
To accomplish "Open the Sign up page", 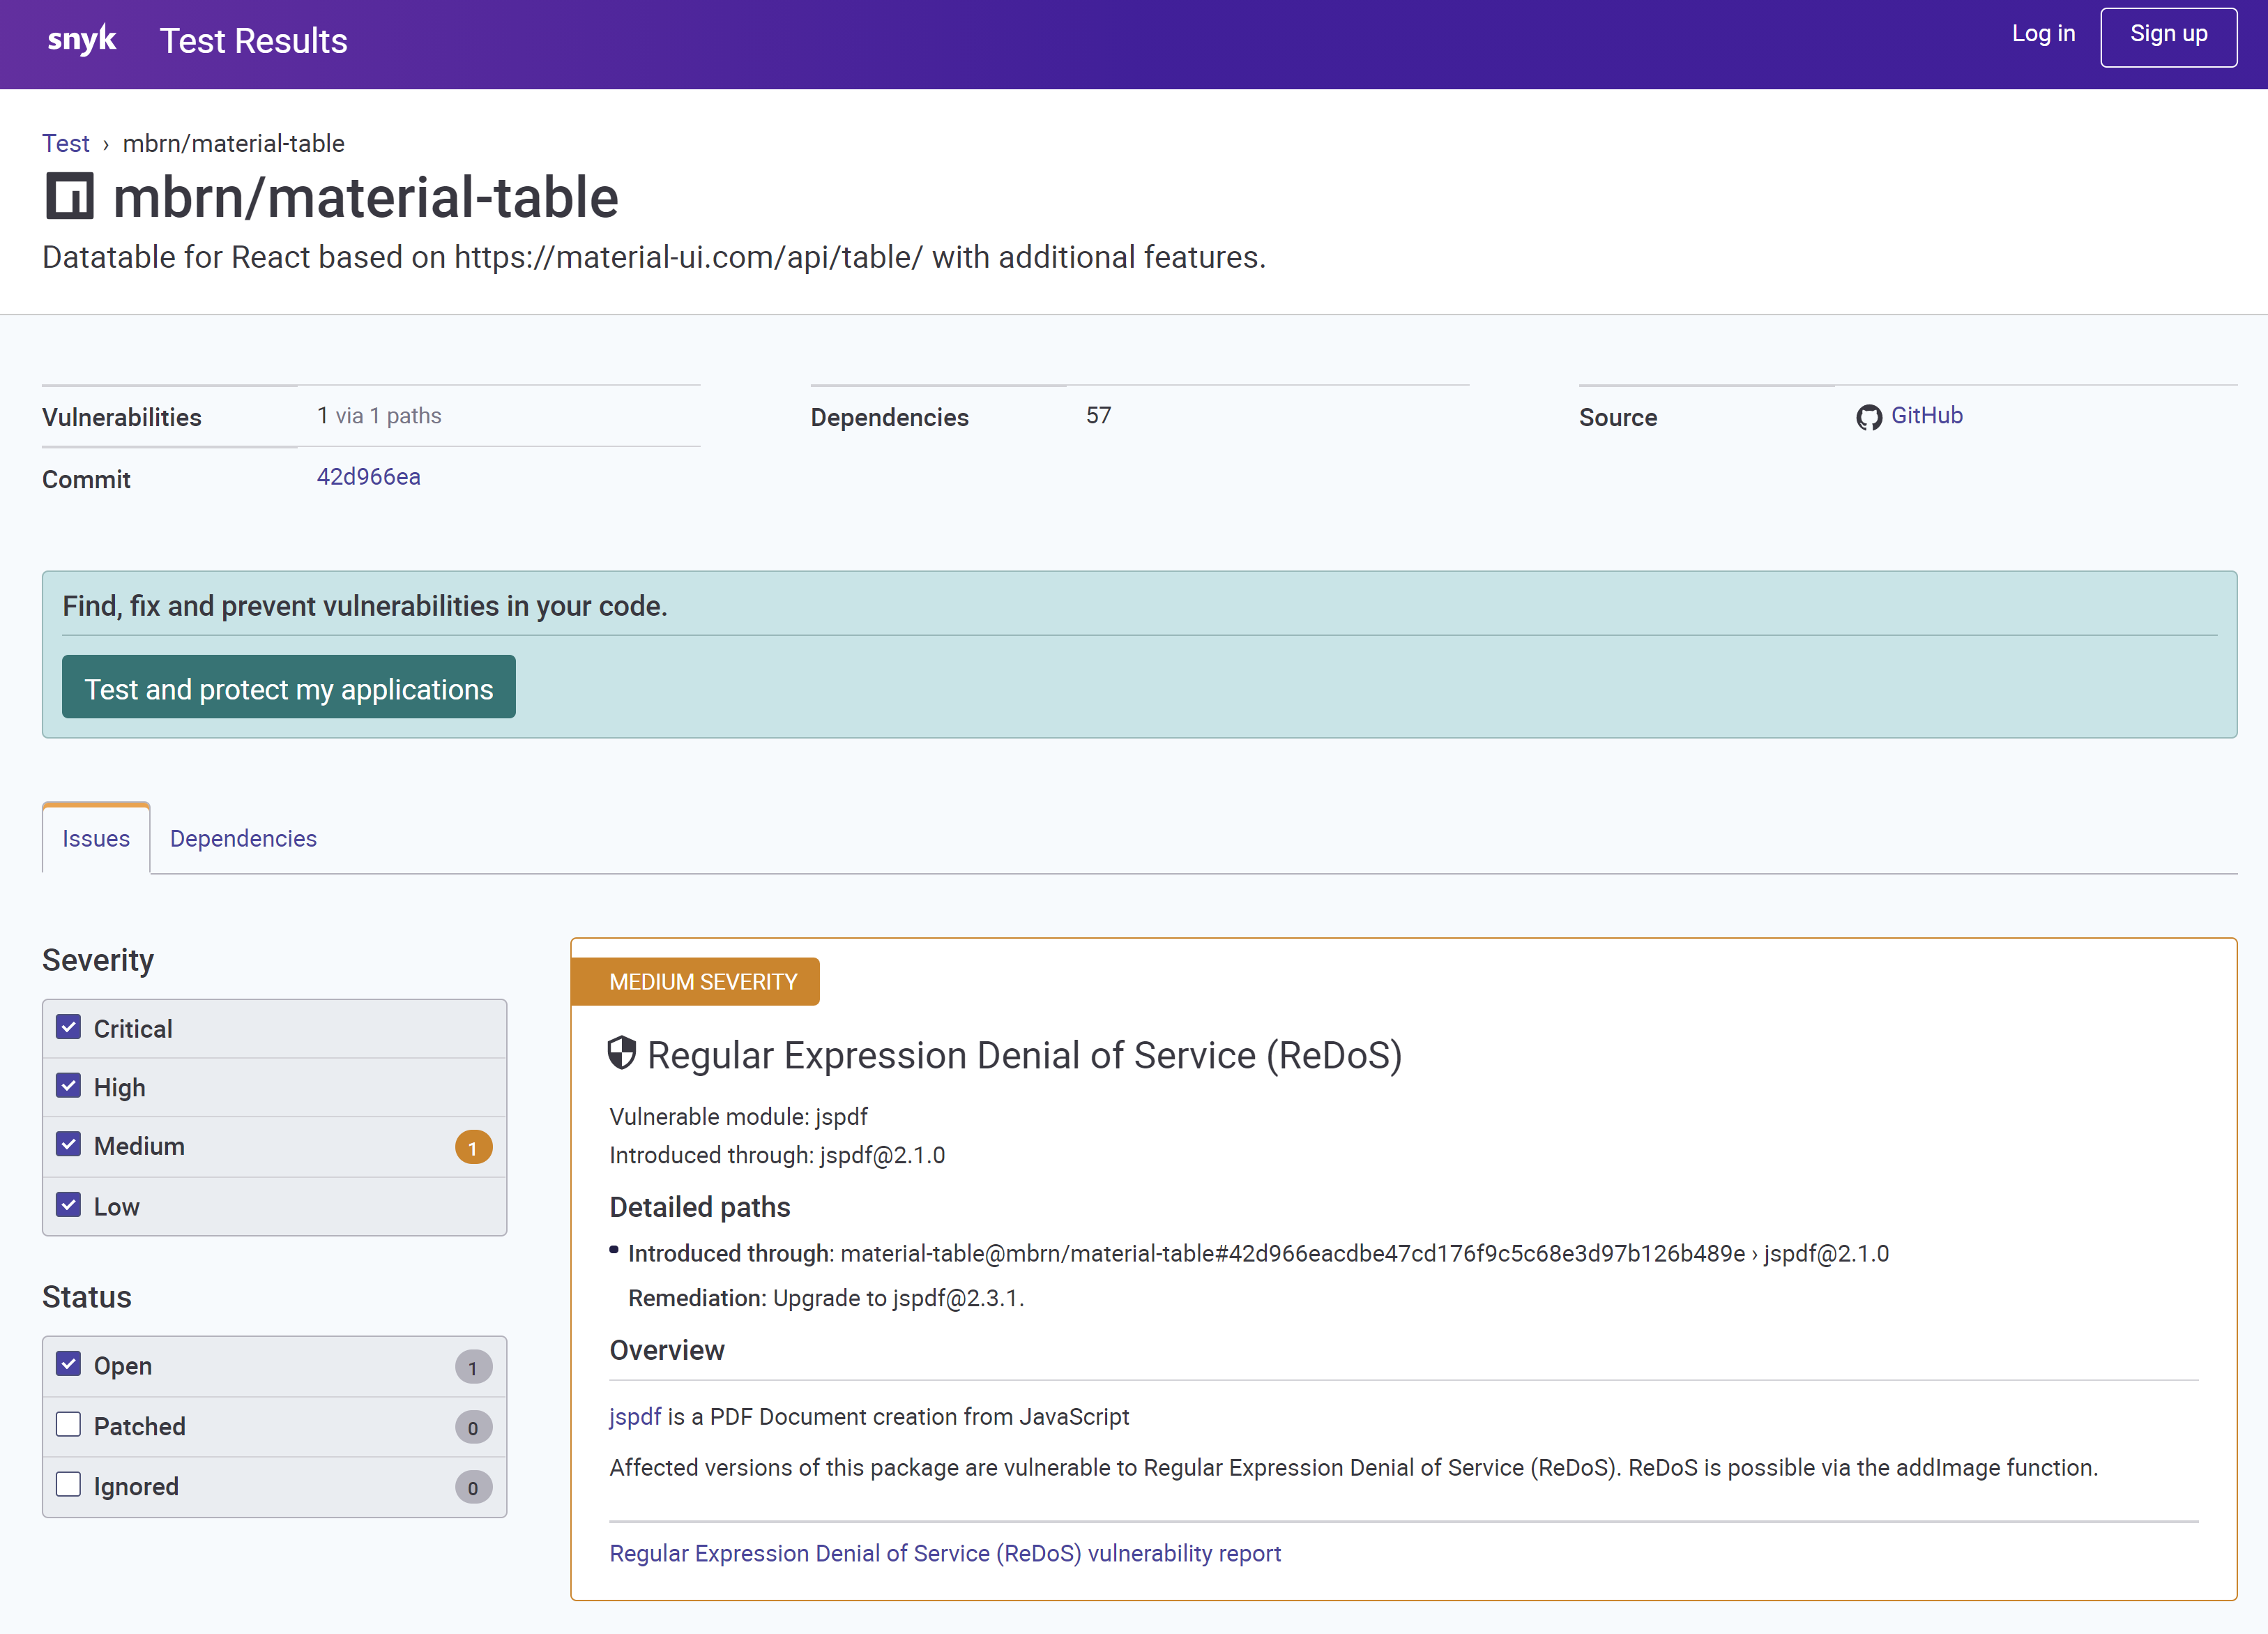I will pos(2168,36).
